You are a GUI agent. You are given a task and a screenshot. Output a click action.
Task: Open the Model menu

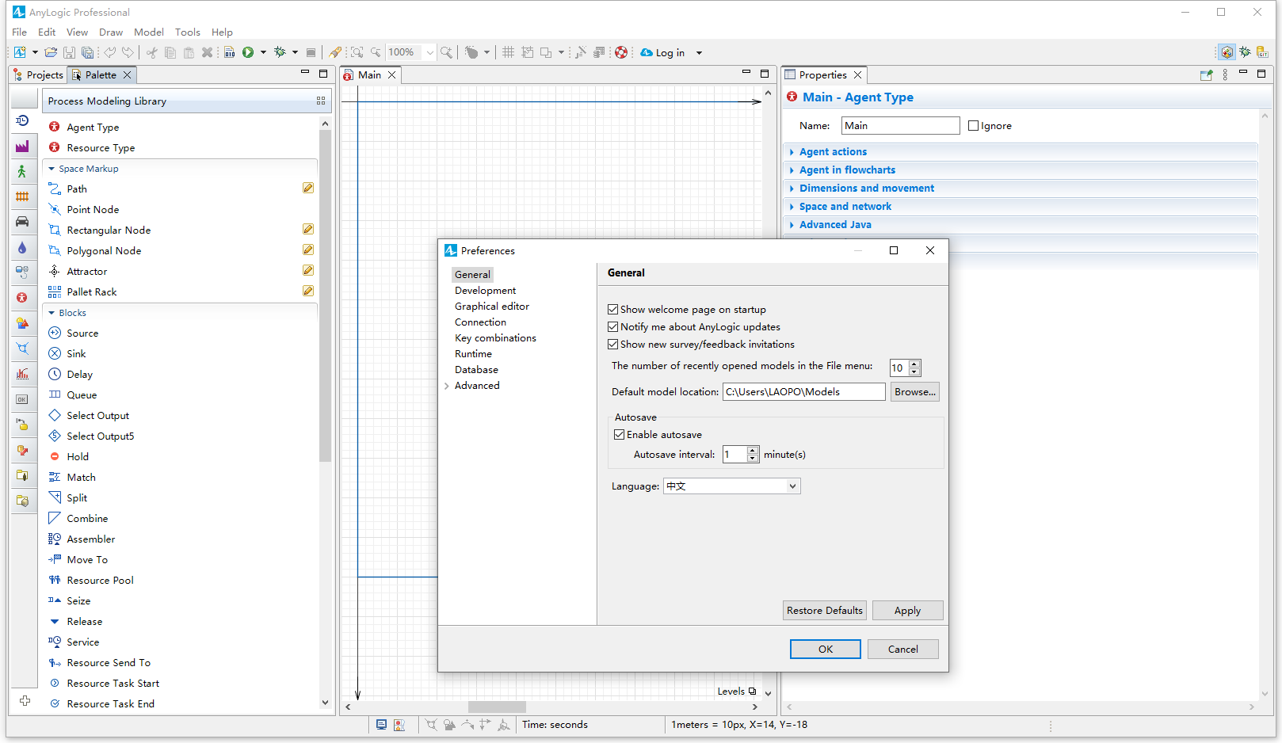click(x=149, y=32)
